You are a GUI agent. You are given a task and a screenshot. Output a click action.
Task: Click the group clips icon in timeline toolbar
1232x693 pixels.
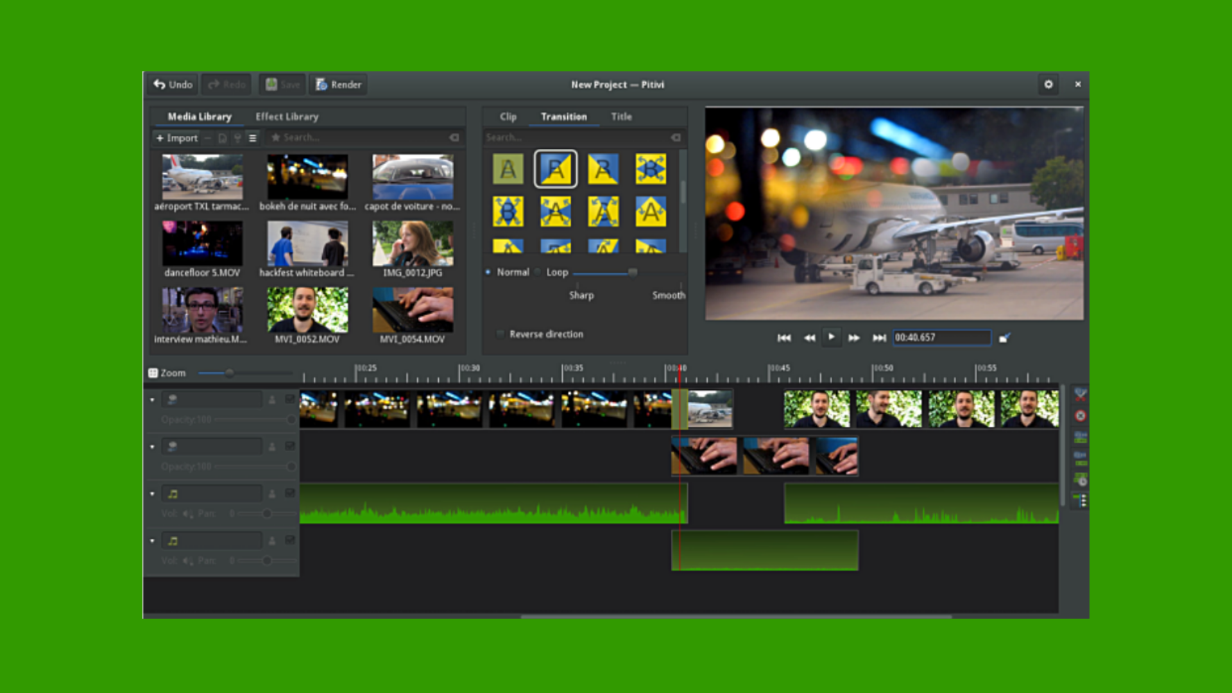(x=1081, y=438)
